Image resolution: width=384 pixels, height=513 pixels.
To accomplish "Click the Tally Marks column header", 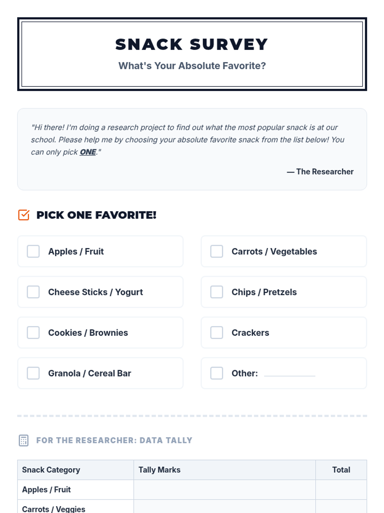I will tap(159, 470).
